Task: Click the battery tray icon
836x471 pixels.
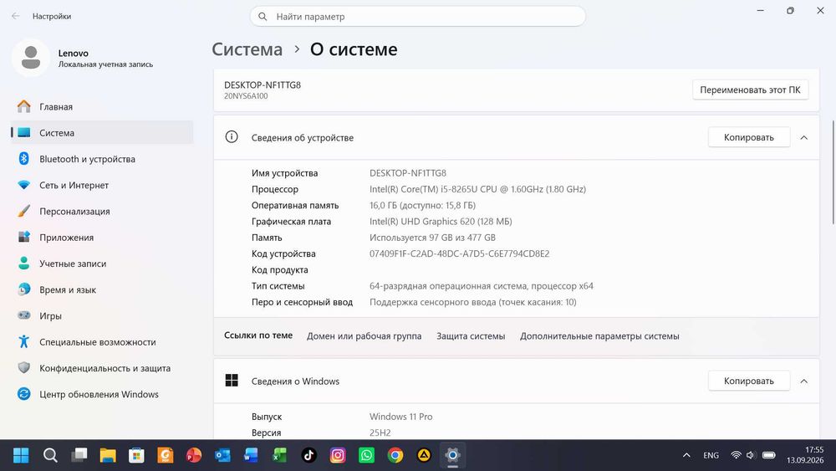Action: click(x=769, y=455)
